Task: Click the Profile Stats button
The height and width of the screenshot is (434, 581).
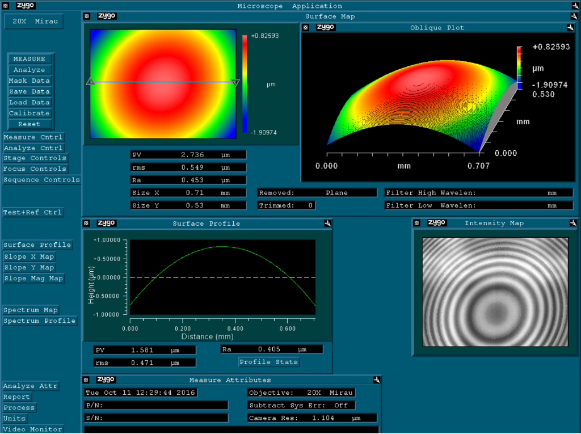Action: click(269, 362)
